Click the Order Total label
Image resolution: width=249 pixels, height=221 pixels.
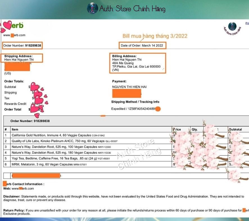tap(13, 109)
